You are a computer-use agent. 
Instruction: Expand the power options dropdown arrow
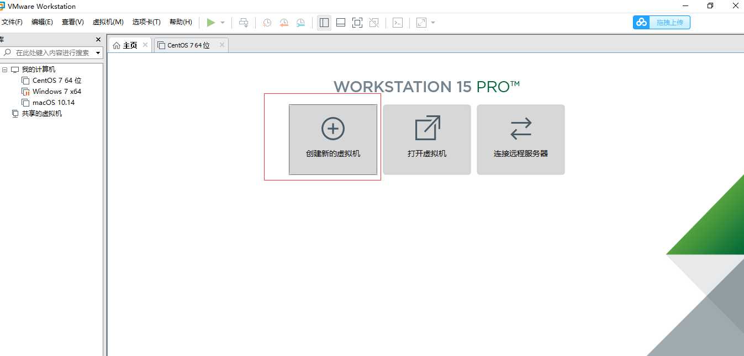pos(223,23)
